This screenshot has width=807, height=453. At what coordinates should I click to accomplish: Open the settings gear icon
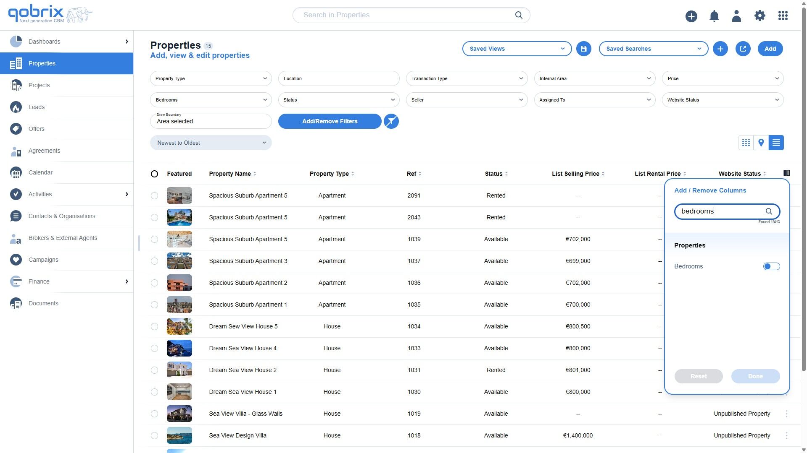pos(760,16)
